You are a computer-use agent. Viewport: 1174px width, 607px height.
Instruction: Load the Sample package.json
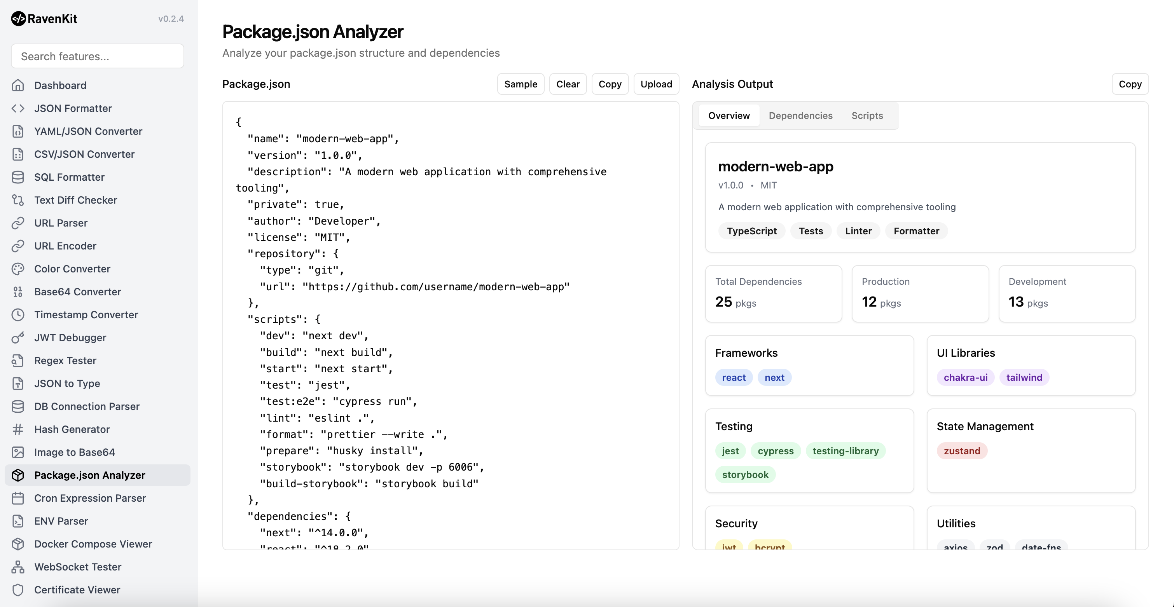(521, 84)
